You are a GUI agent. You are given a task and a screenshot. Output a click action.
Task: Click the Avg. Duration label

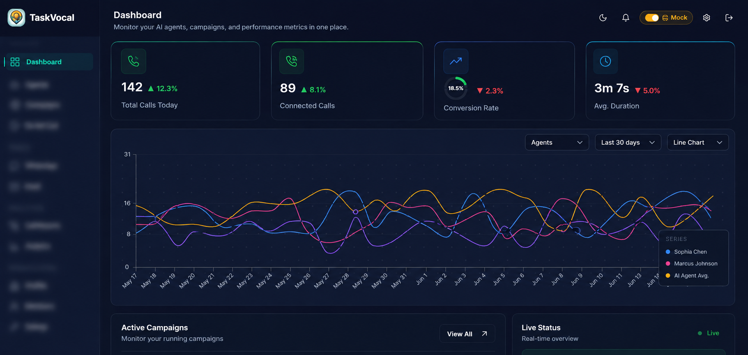tap(617, 106)
